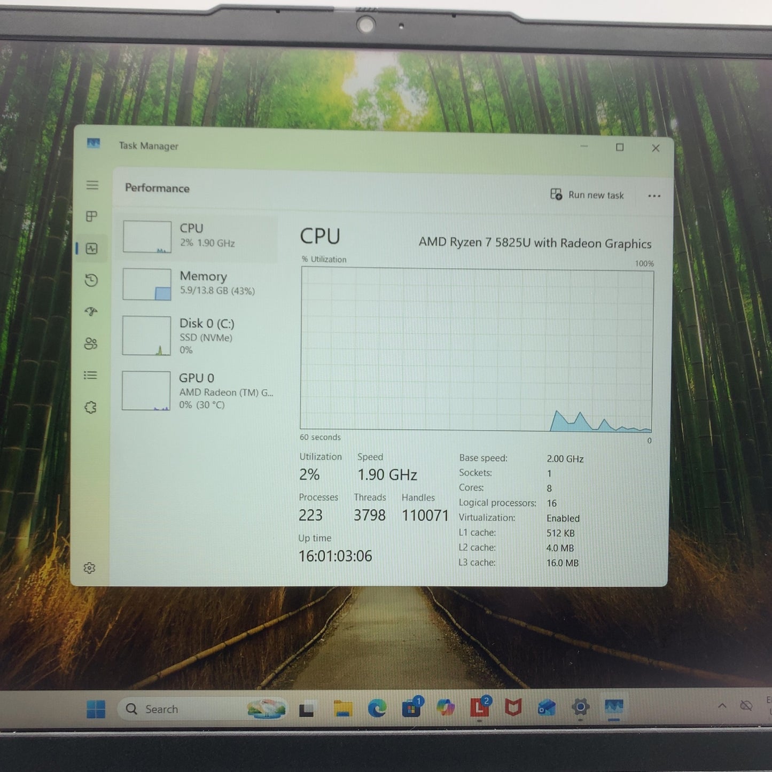Open File Explorer from the taskbar

pyautogui.click(x=342, y=709)
